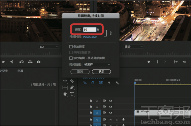Click the V3 track label

pos(97,101)
